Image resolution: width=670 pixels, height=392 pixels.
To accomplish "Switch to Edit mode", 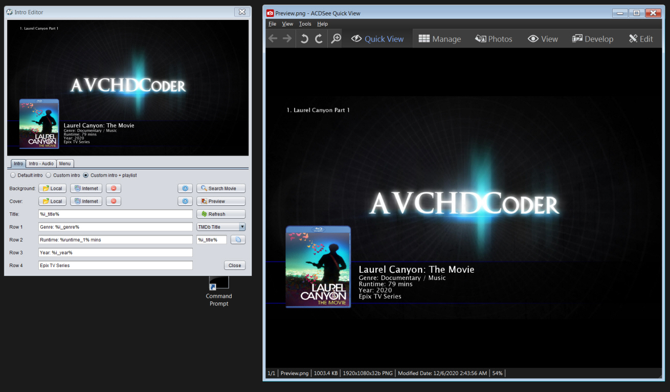I will click(x=641, y=39).
